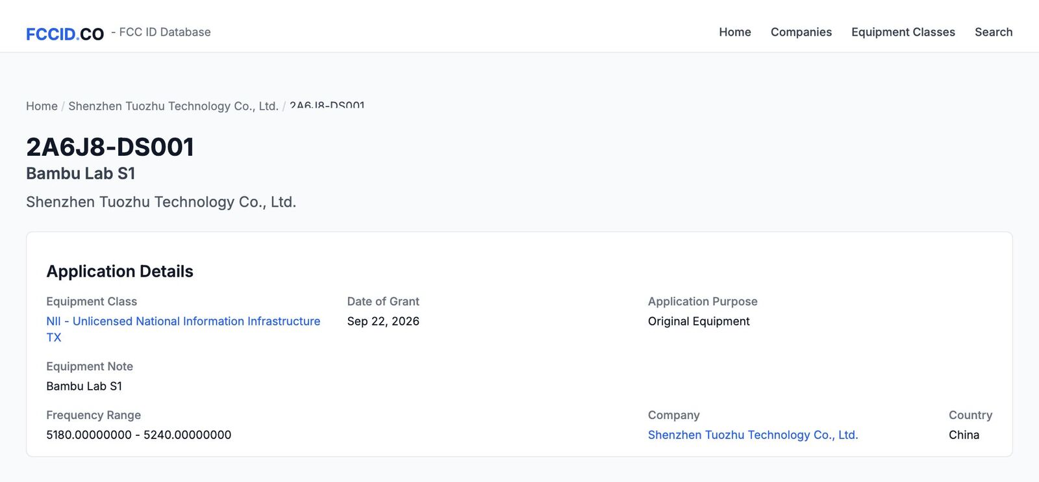Click the 2A6J8-DS001 breadcrumb item
The height and width of the screenshot is (482, 1039).
[327, 106]
